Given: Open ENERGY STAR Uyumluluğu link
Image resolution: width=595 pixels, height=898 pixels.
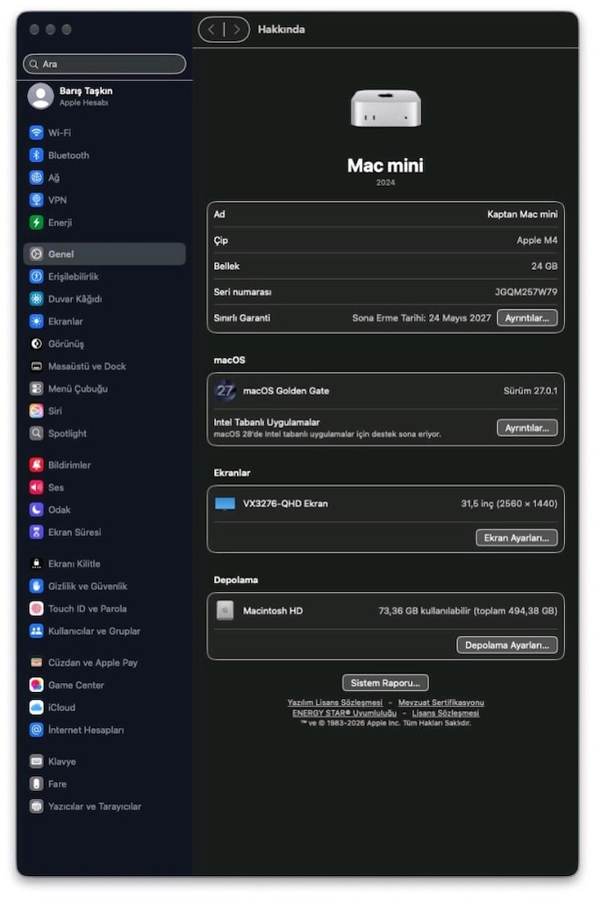Looking at the screenshot, I should tap(345, 713).
